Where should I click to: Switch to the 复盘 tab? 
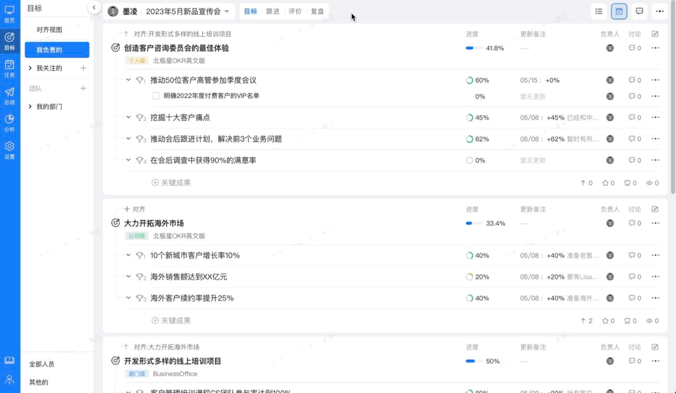[x=317, y=12]
